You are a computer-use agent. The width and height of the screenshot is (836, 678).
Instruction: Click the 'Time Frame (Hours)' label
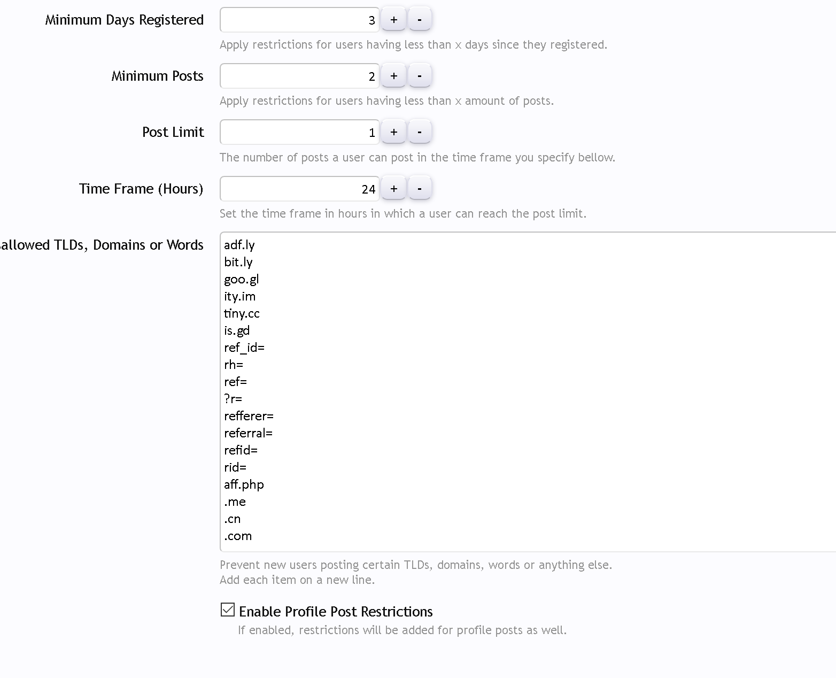point(141,189)
